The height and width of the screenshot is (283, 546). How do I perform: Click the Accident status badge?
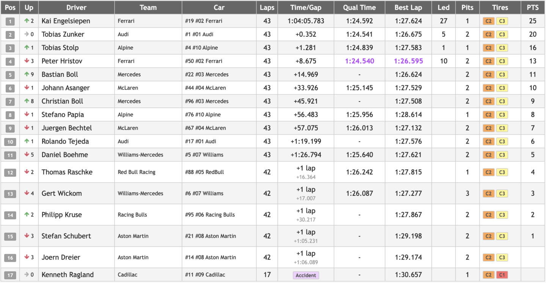[306, 275]
